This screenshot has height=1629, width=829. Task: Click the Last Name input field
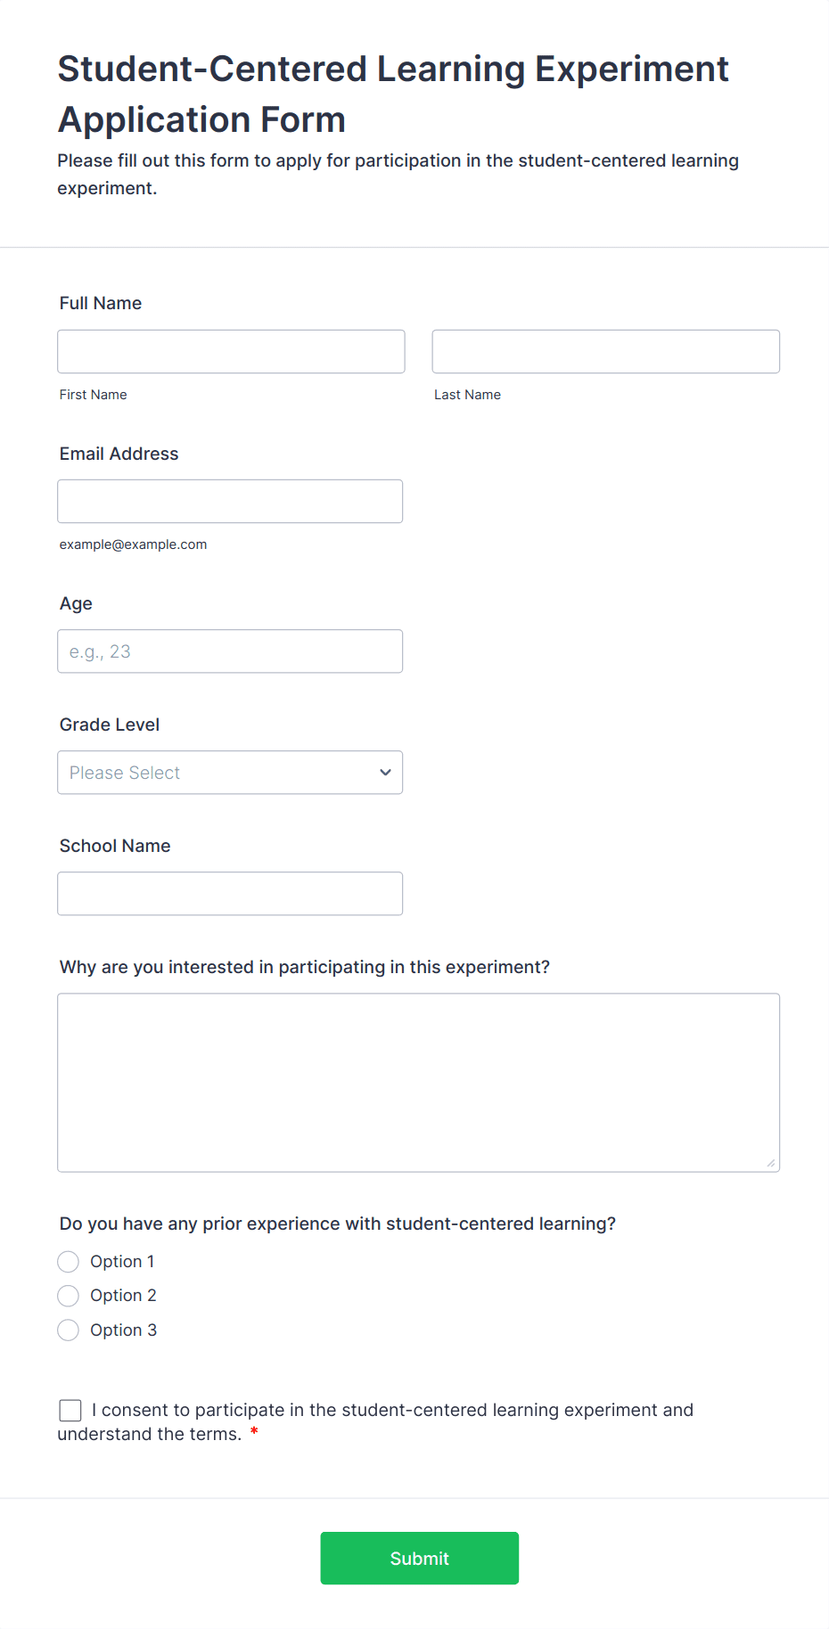605,351
